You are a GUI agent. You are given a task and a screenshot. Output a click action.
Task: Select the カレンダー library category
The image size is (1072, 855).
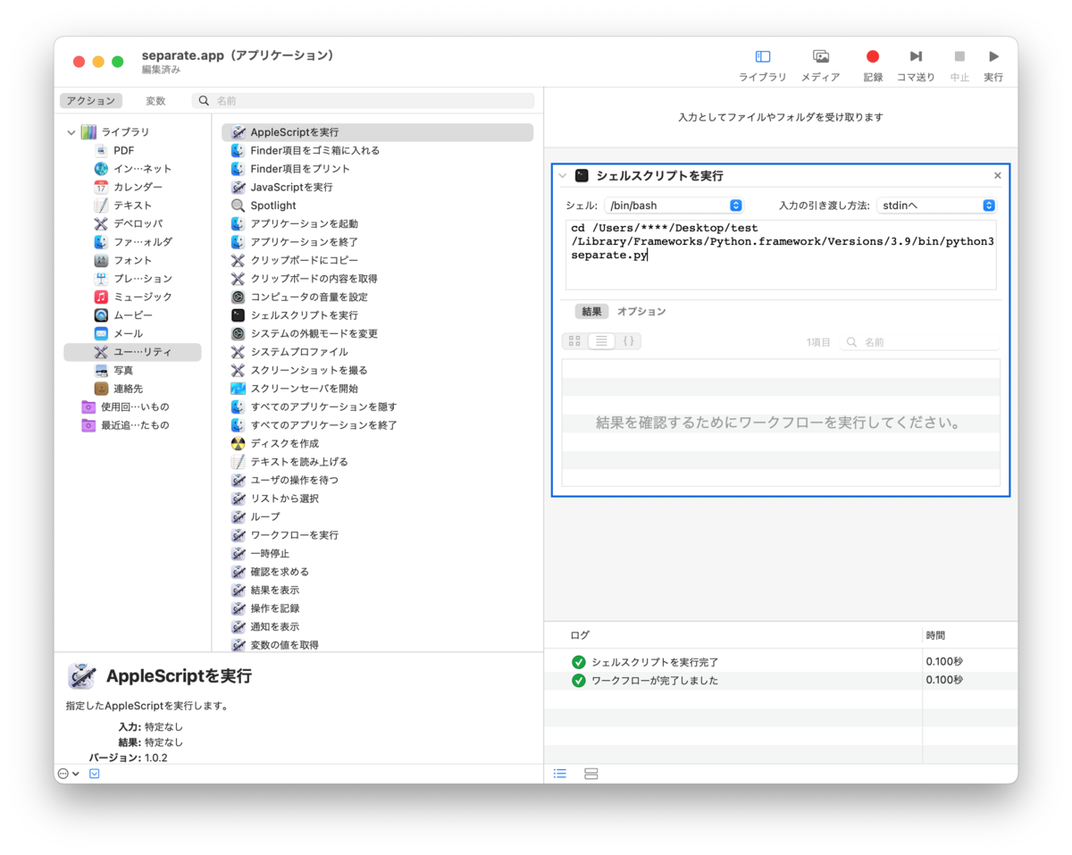coord(128,187)
